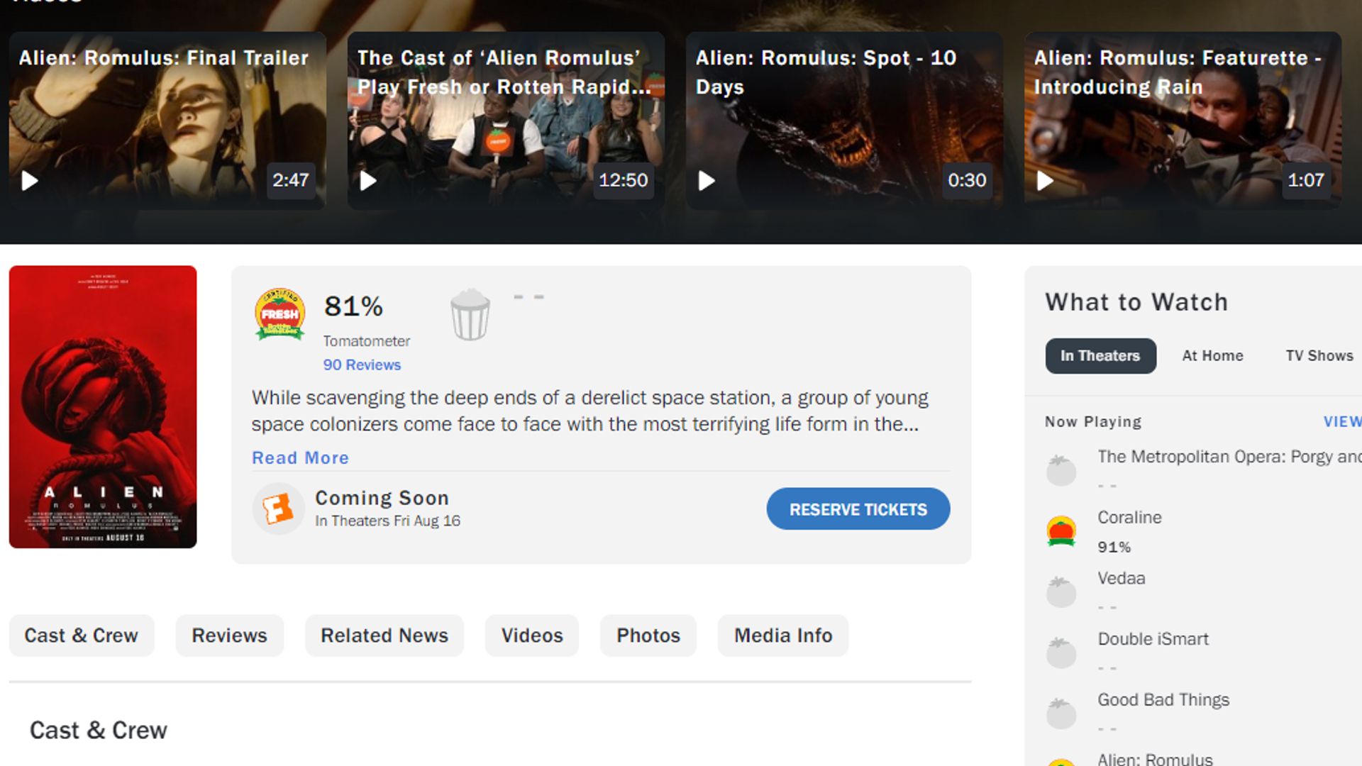The image size is (1362, 766).
Task: Click the Videos navigation tab
Action: (531, 635)
